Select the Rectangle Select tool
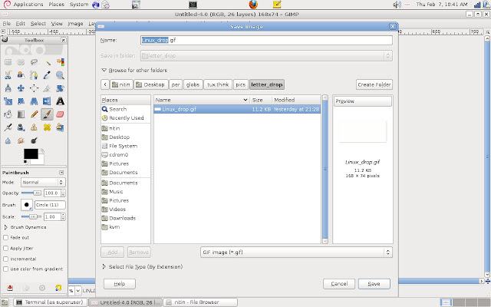This screenshot has height=307, width=491. click(8, 62)
